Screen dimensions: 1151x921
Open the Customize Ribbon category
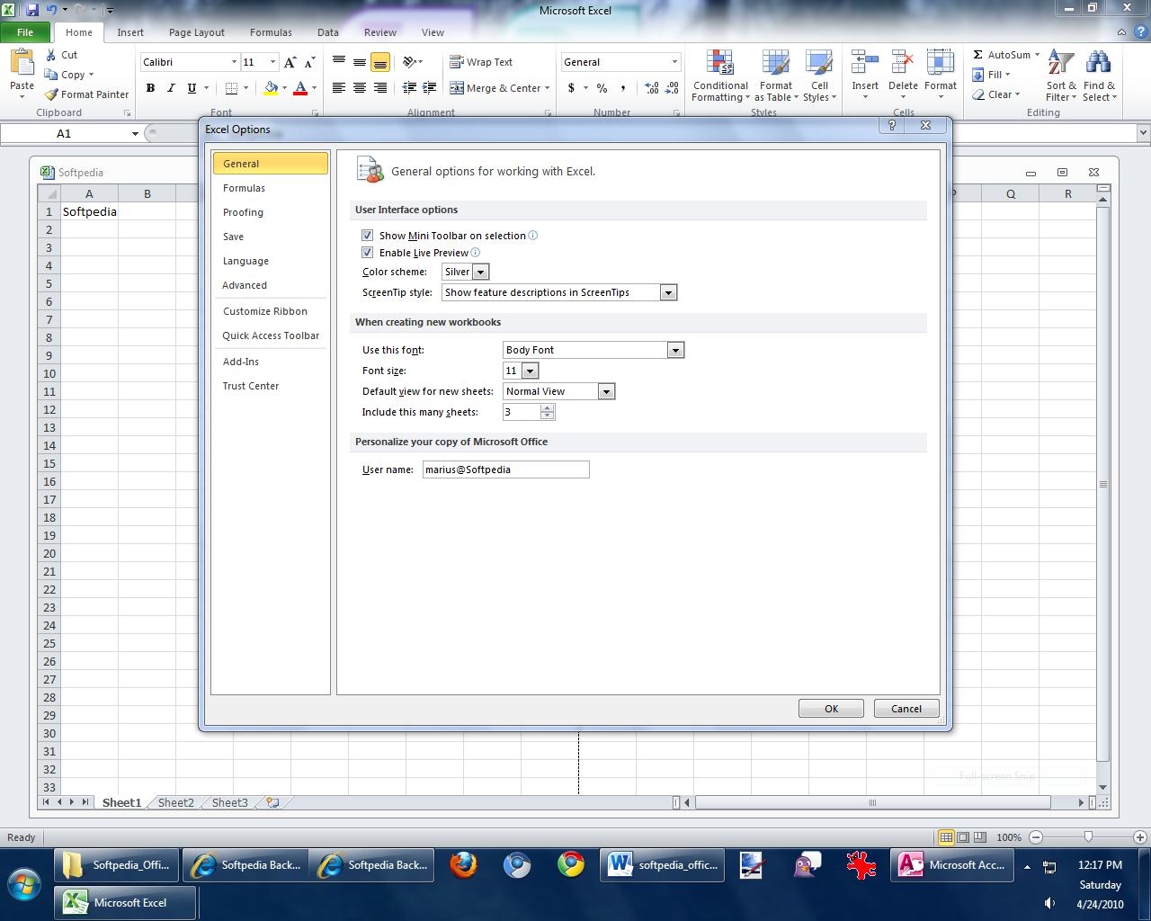point(265,311)
